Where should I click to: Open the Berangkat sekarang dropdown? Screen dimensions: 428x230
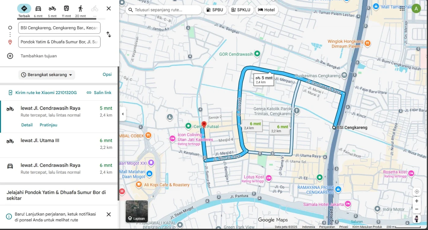47,75
